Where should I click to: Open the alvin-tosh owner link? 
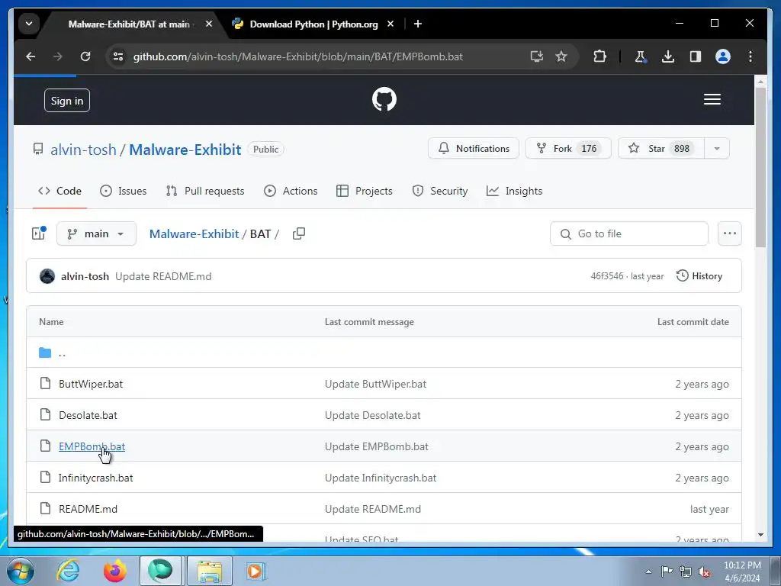click(83, 150)
